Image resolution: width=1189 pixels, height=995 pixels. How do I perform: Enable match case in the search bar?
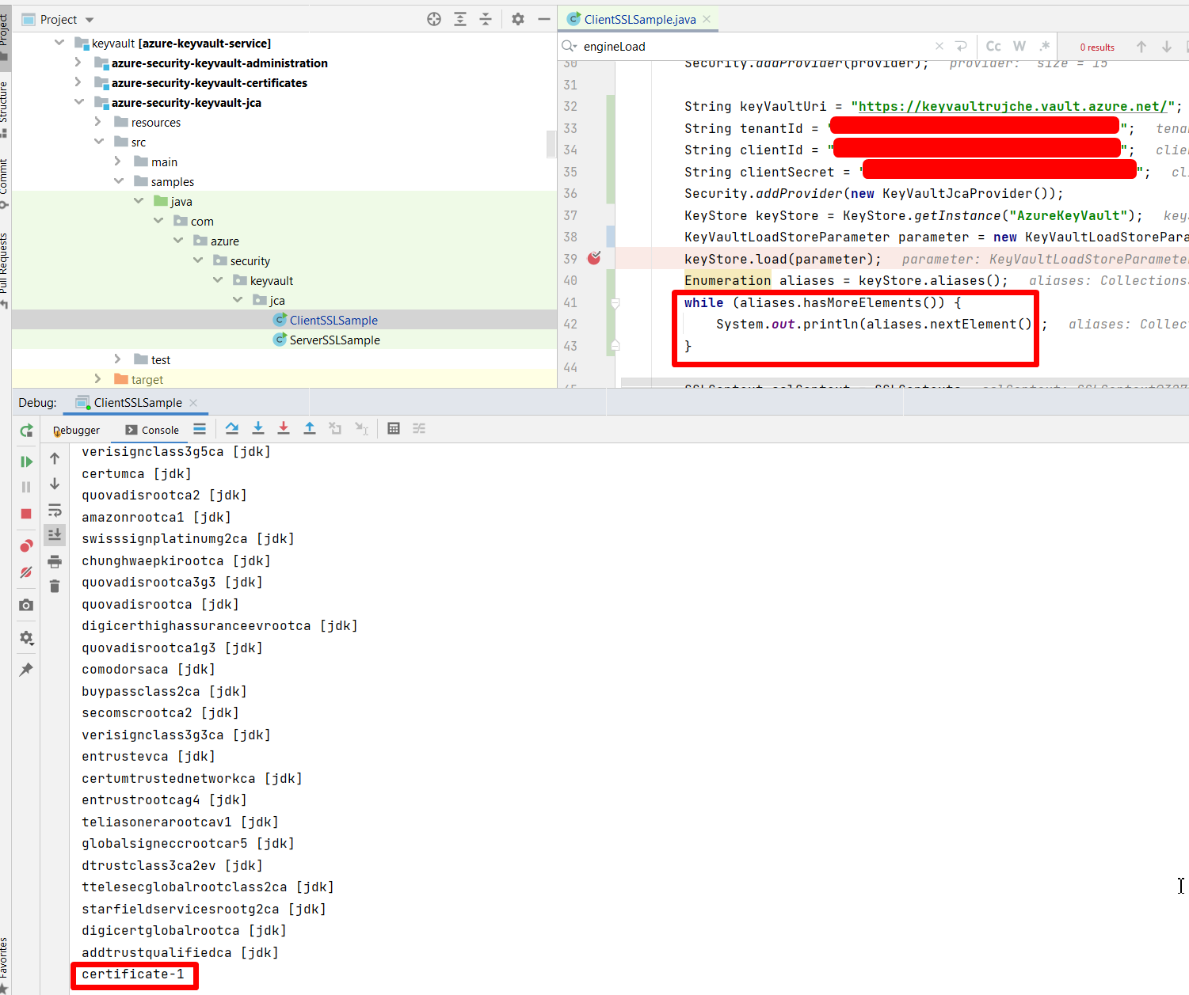click(993, 46)
